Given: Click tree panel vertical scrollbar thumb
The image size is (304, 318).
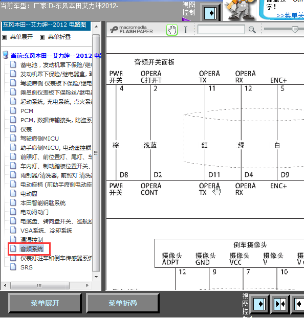Looking at the screenshot, I should point(96,153).
